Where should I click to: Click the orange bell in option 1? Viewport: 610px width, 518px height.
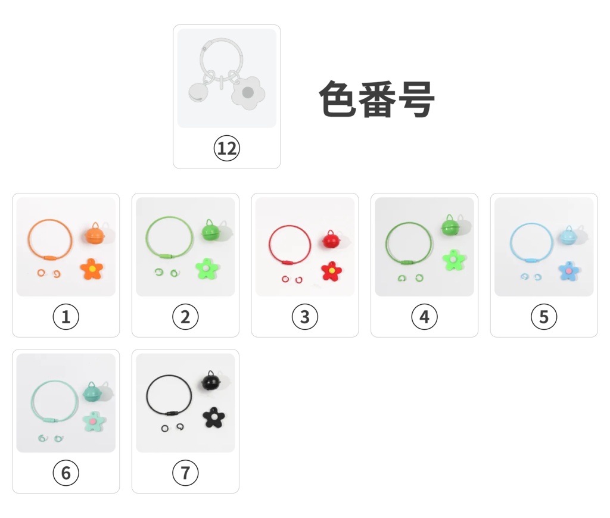point(94,234)
